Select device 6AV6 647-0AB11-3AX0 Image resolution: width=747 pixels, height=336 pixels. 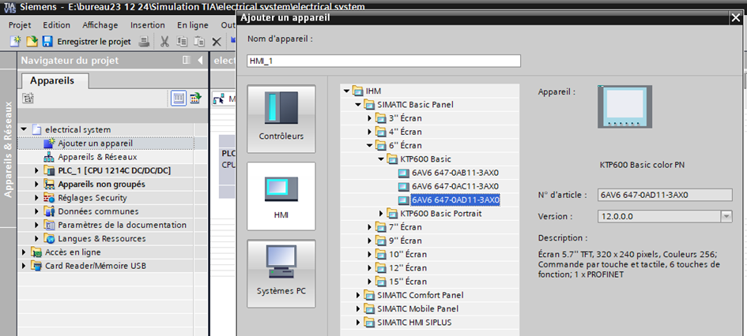coord(455,173)
